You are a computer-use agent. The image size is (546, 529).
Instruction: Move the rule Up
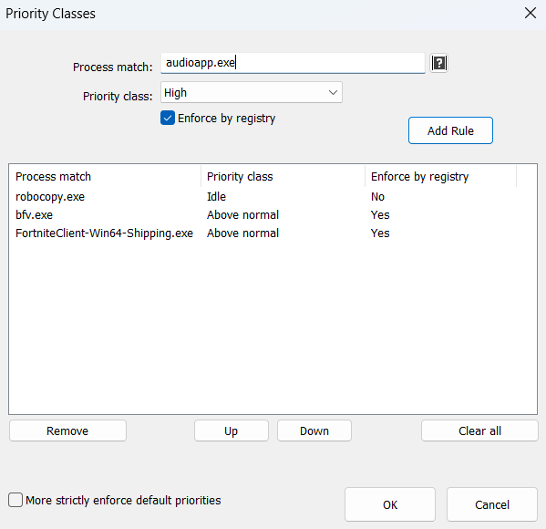coord(232,430)
